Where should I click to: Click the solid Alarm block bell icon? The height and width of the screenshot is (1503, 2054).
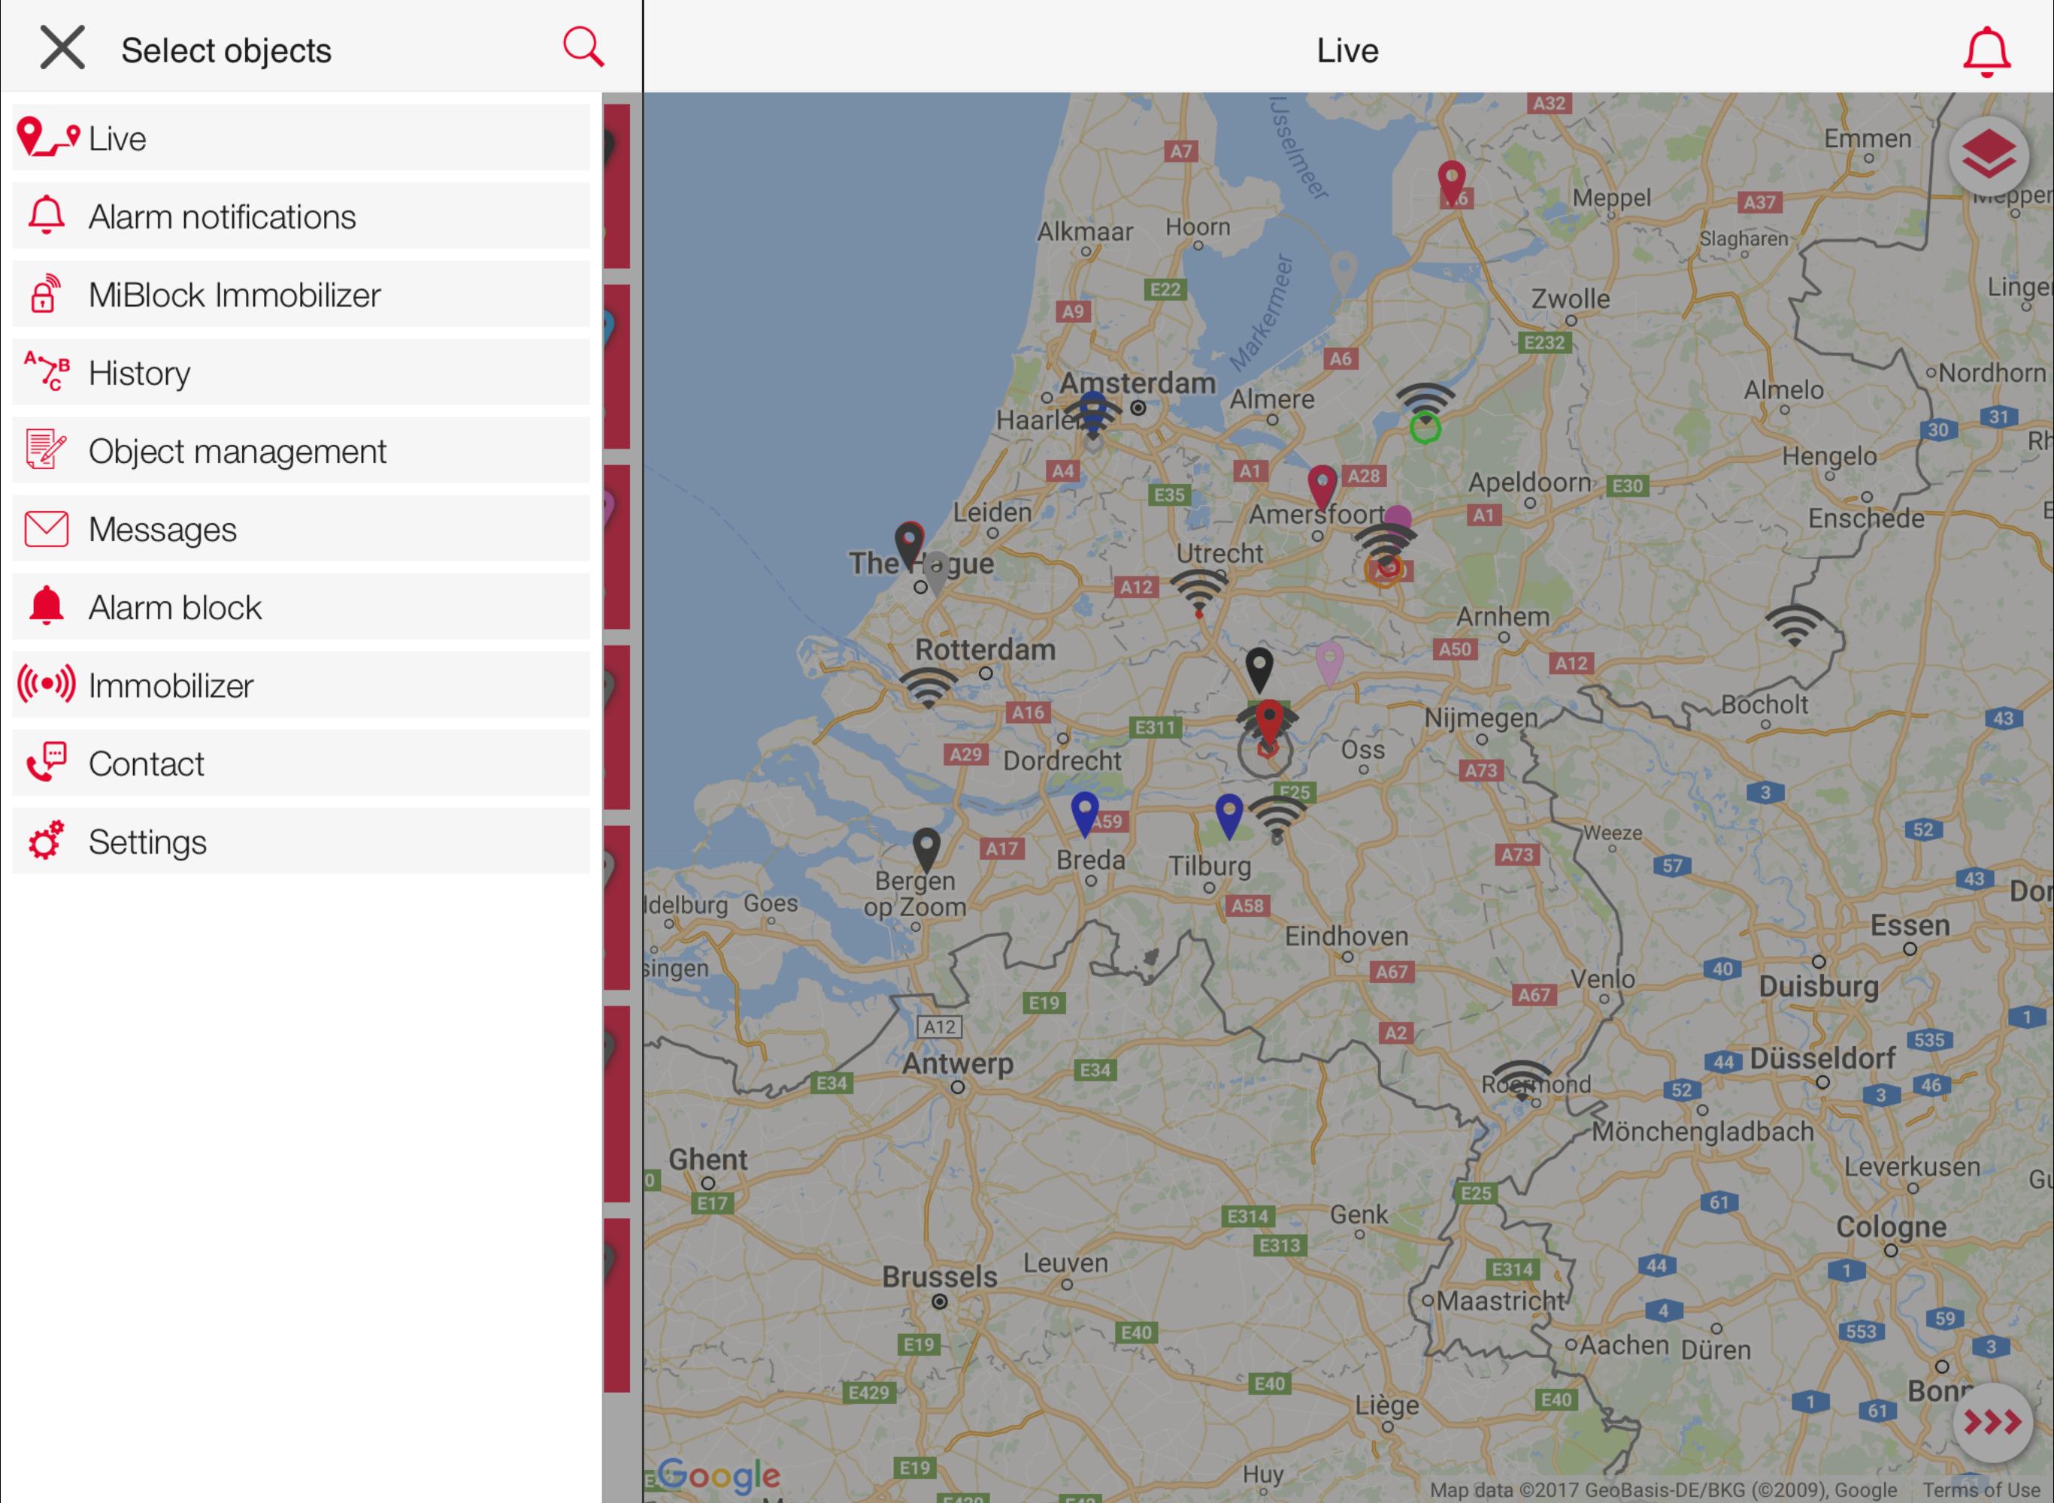point(47,606)
